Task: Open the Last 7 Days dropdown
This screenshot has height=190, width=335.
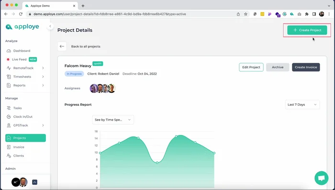Action: click(302, 104)
